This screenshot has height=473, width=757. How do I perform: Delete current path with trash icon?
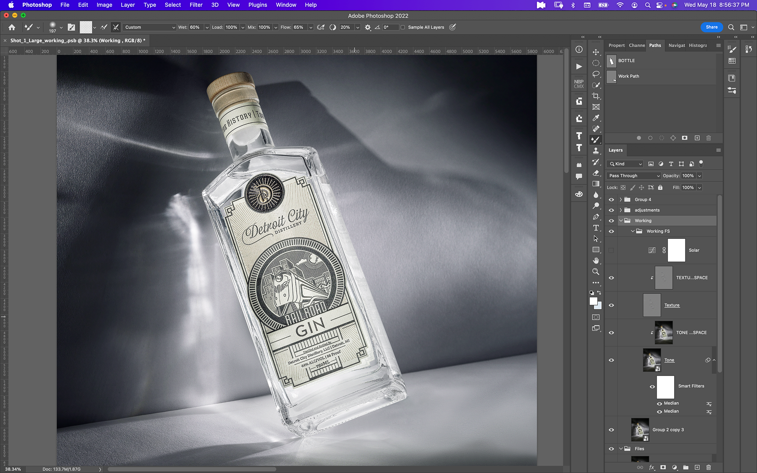(709, 138)
